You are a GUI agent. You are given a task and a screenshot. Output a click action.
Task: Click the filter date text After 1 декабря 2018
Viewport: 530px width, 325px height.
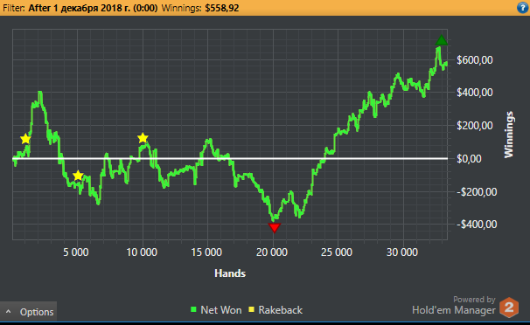click(93, 8)
